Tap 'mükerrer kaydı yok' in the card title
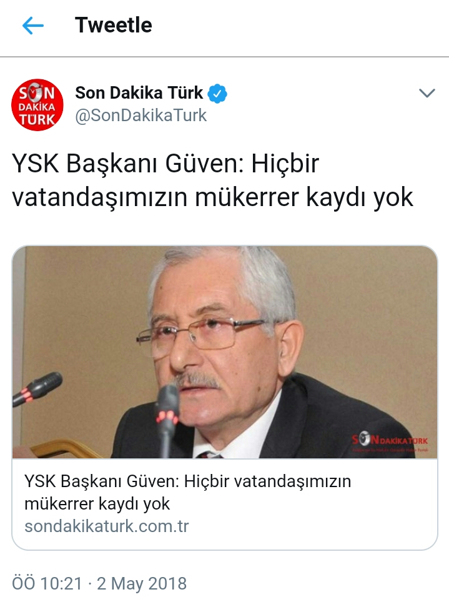Viewport: 449px width, 612px height. point(97,504)
